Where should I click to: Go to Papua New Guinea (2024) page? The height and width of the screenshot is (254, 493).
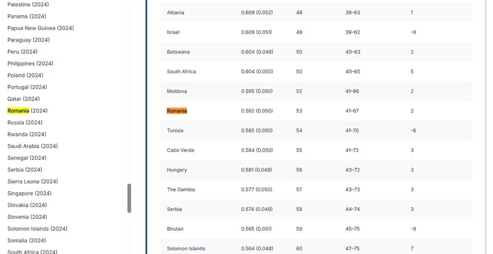point(41,28)
